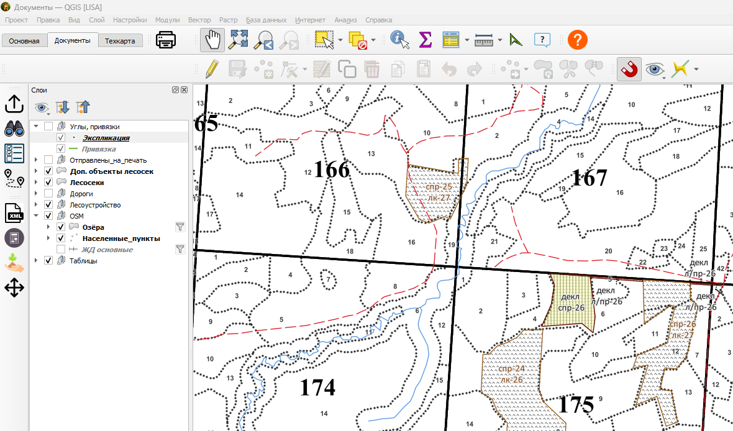Click the Print icon in toolbar
Viewport: 733px width, 431px height.
tap(165, 40)
